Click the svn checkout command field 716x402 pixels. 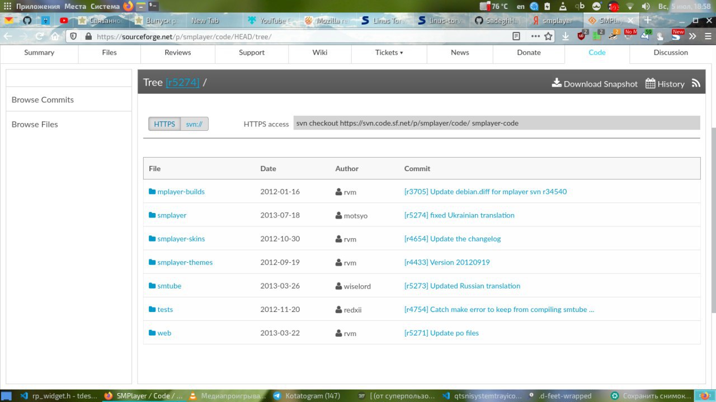pos(497,123)
